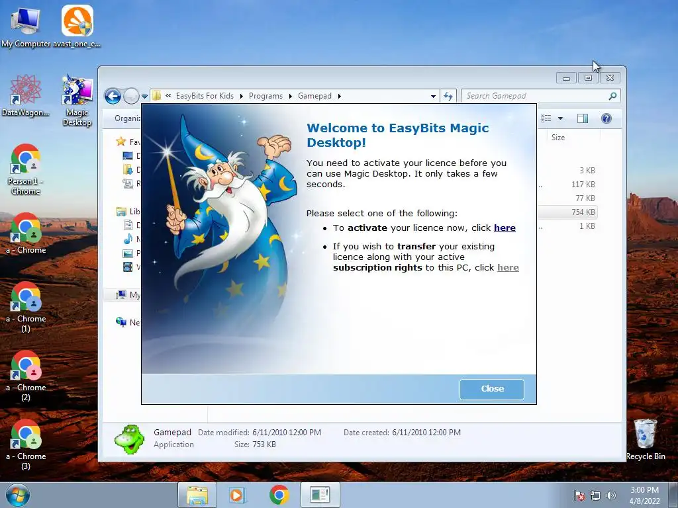Open the Windows Start menu
The width and height of the screenshot is (678, 508).
(18, 495)
